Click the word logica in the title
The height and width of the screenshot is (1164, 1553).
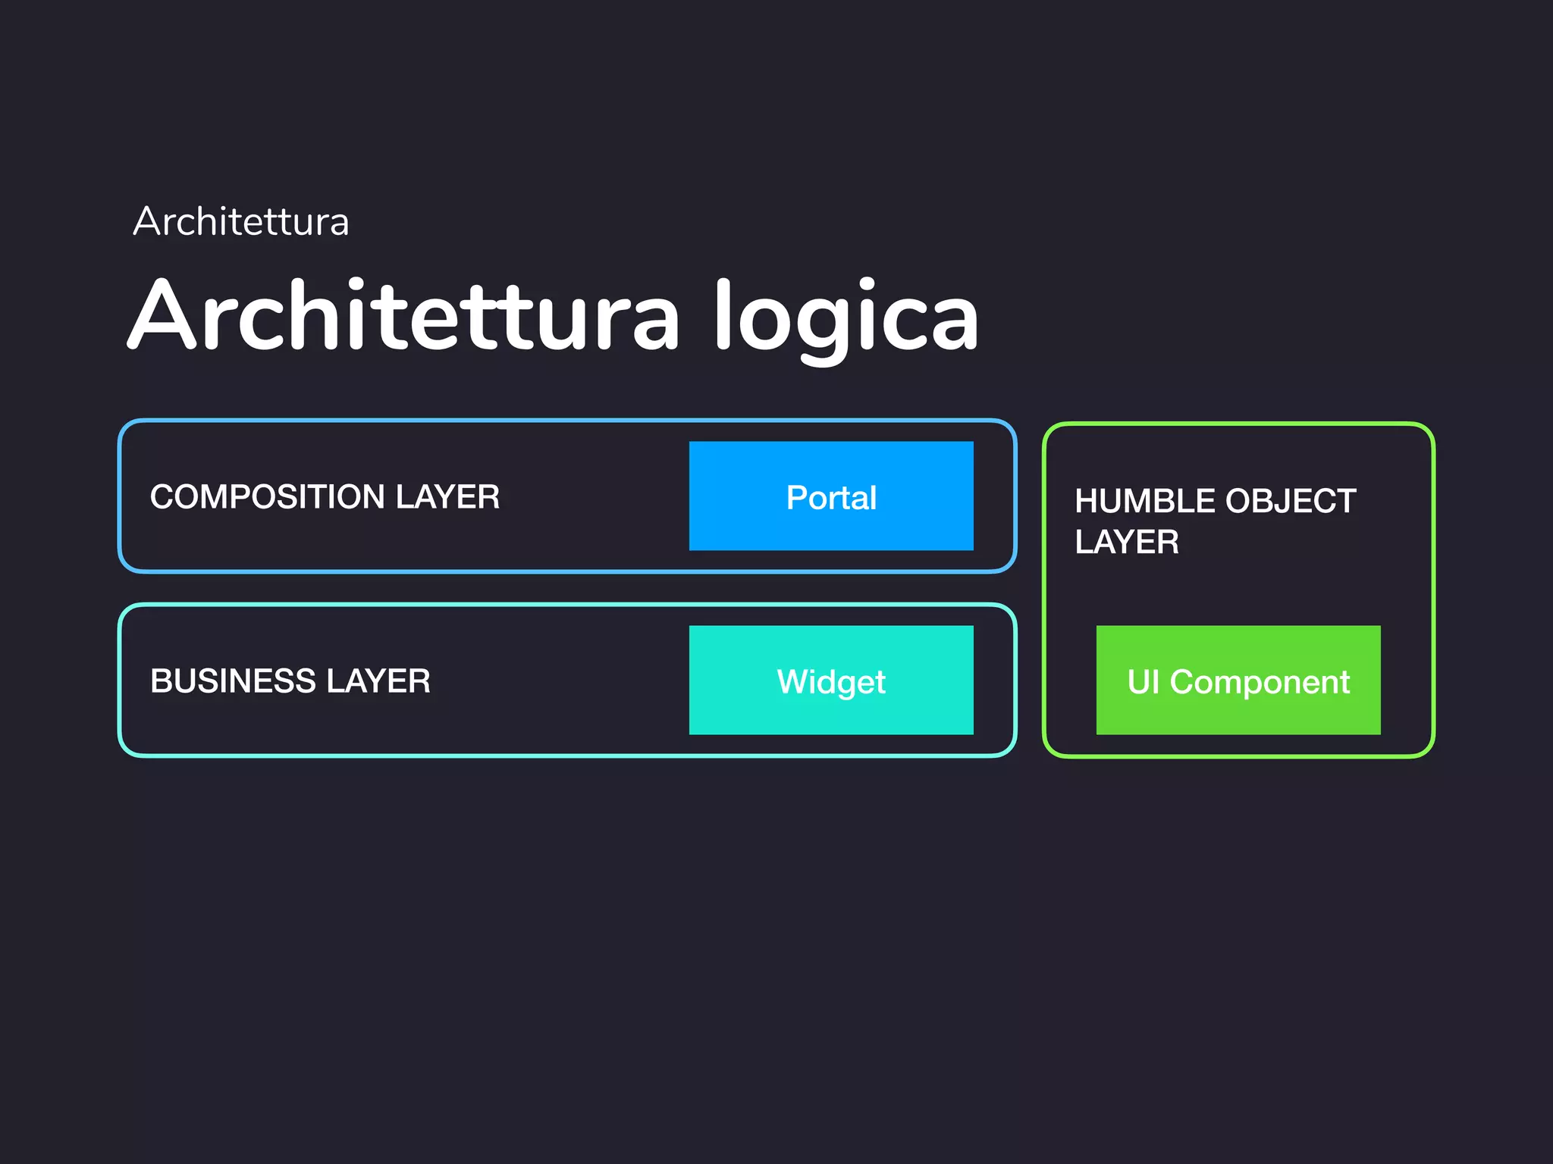coord(846,318)
